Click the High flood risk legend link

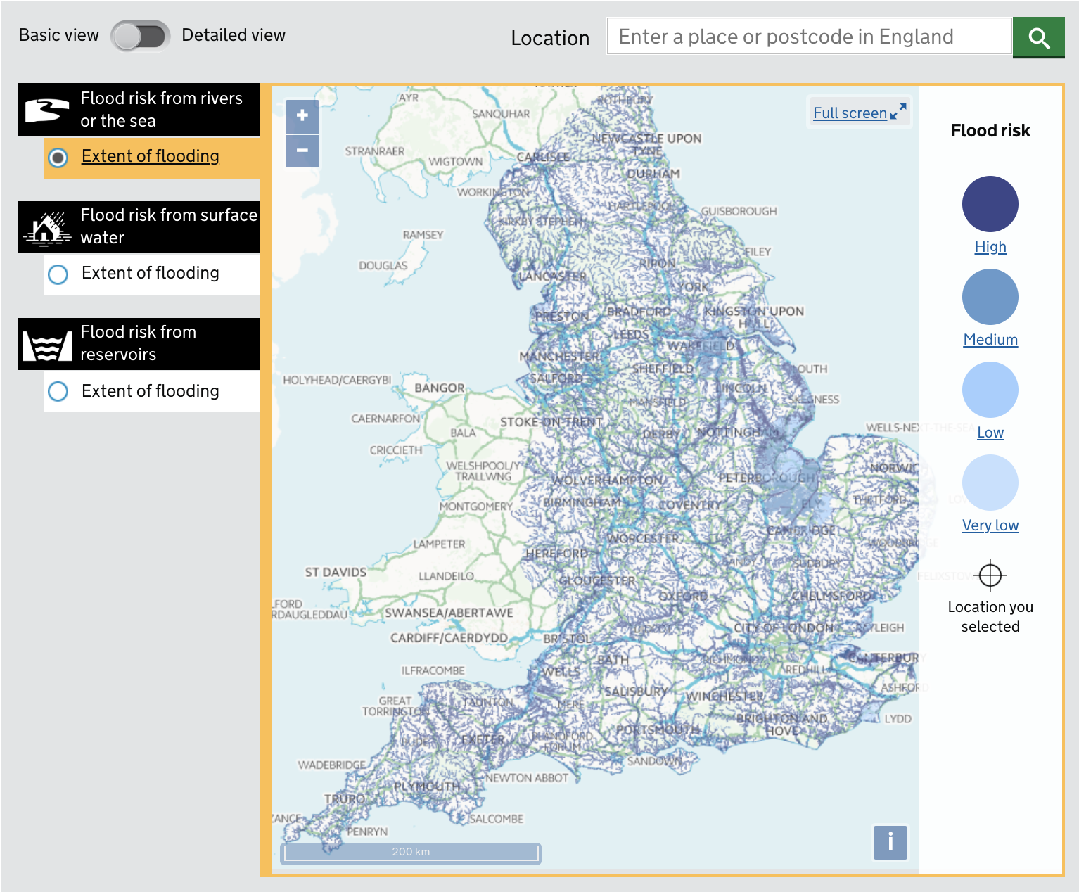[990, 247]
